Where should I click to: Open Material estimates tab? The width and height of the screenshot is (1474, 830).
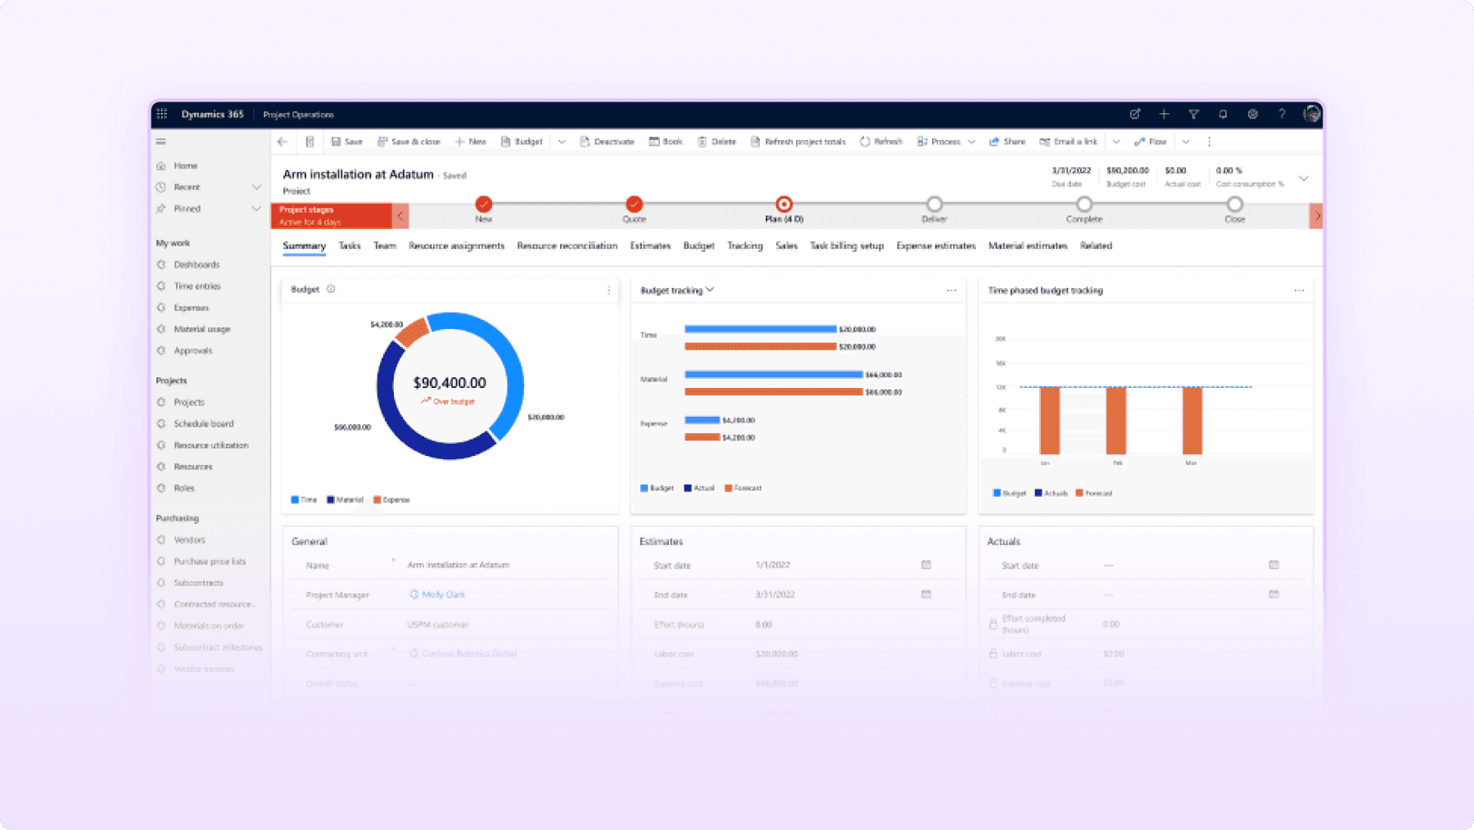point(1028,246)
